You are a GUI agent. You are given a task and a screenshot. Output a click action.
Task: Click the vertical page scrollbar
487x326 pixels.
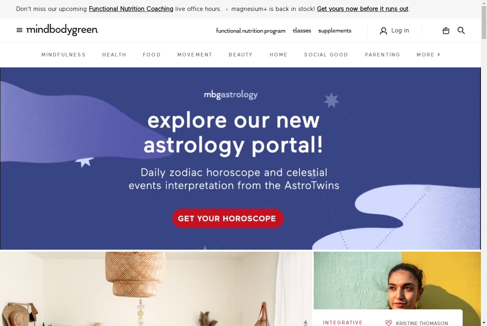coord(484,163)
